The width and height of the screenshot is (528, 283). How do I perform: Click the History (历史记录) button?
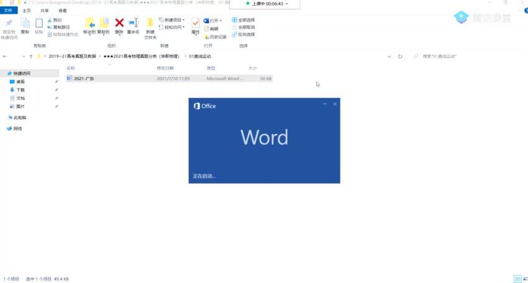215,37
